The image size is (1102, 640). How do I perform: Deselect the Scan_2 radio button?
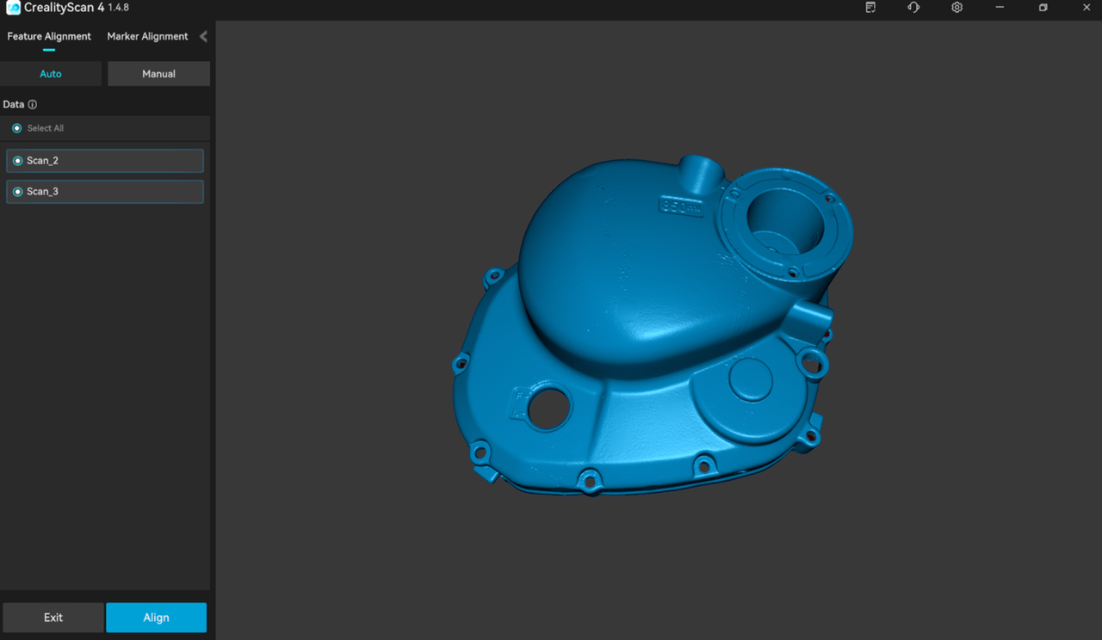point(17,161)
